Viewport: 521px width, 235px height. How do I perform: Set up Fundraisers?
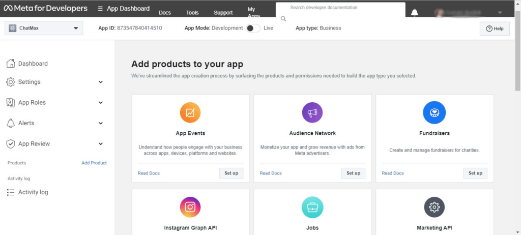click(x=475, y=173)
